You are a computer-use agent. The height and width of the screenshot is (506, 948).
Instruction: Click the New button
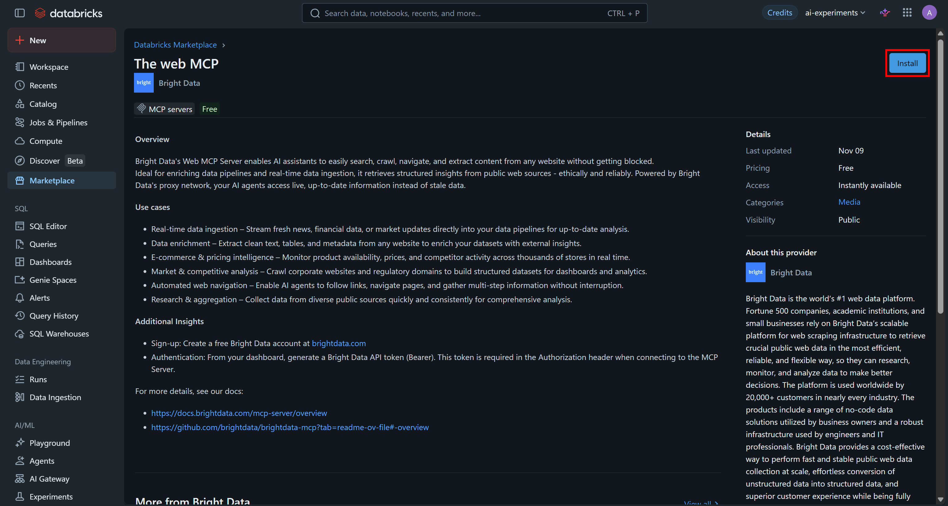coord(61,40)
